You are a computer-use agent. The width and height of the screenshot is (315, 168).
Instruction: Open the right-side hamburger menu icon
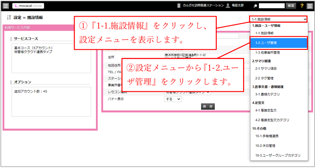pyautogui.click(x=310, y=6)
